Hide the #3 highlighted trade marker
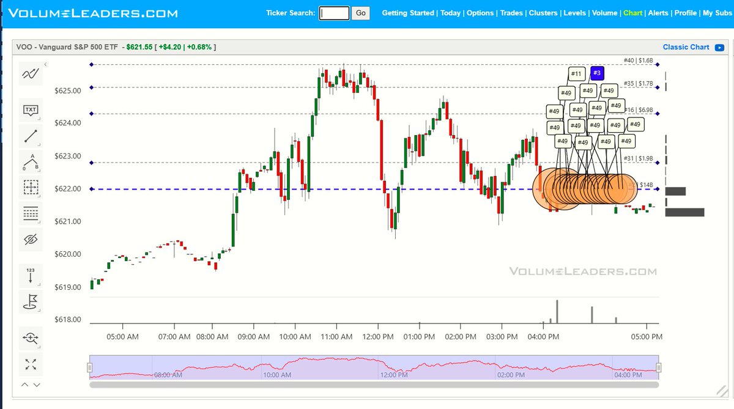The height and width of the screenshot is (409, 734). click(596, 73)
